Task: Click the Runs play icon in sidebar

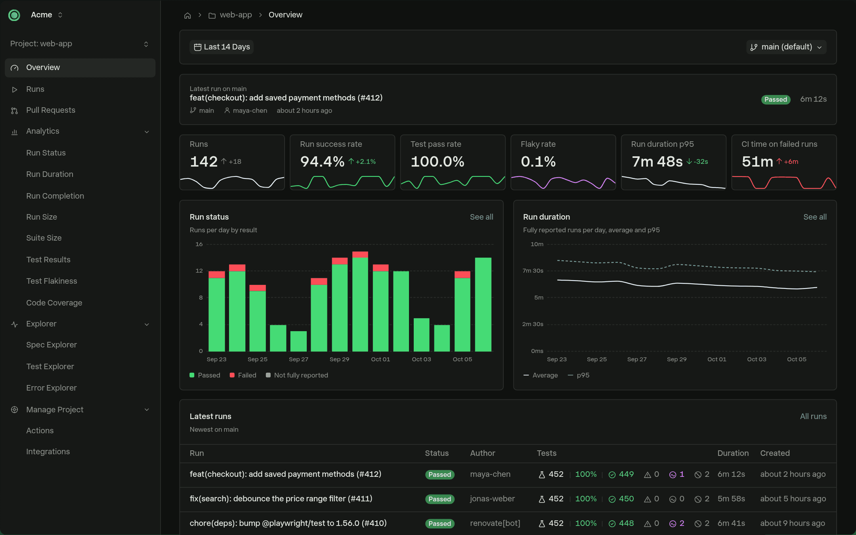Action: click(x=15, y=90)
